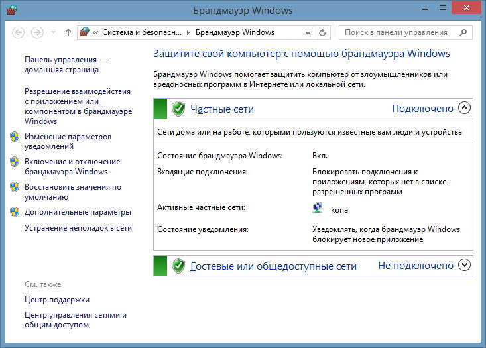Click the kona network name

tap(339, 210)
